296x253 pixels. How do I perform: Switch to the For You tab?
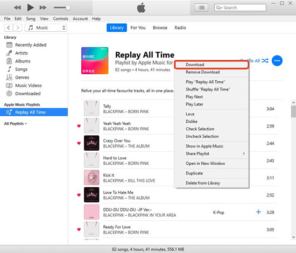click(x=138, y=28)
